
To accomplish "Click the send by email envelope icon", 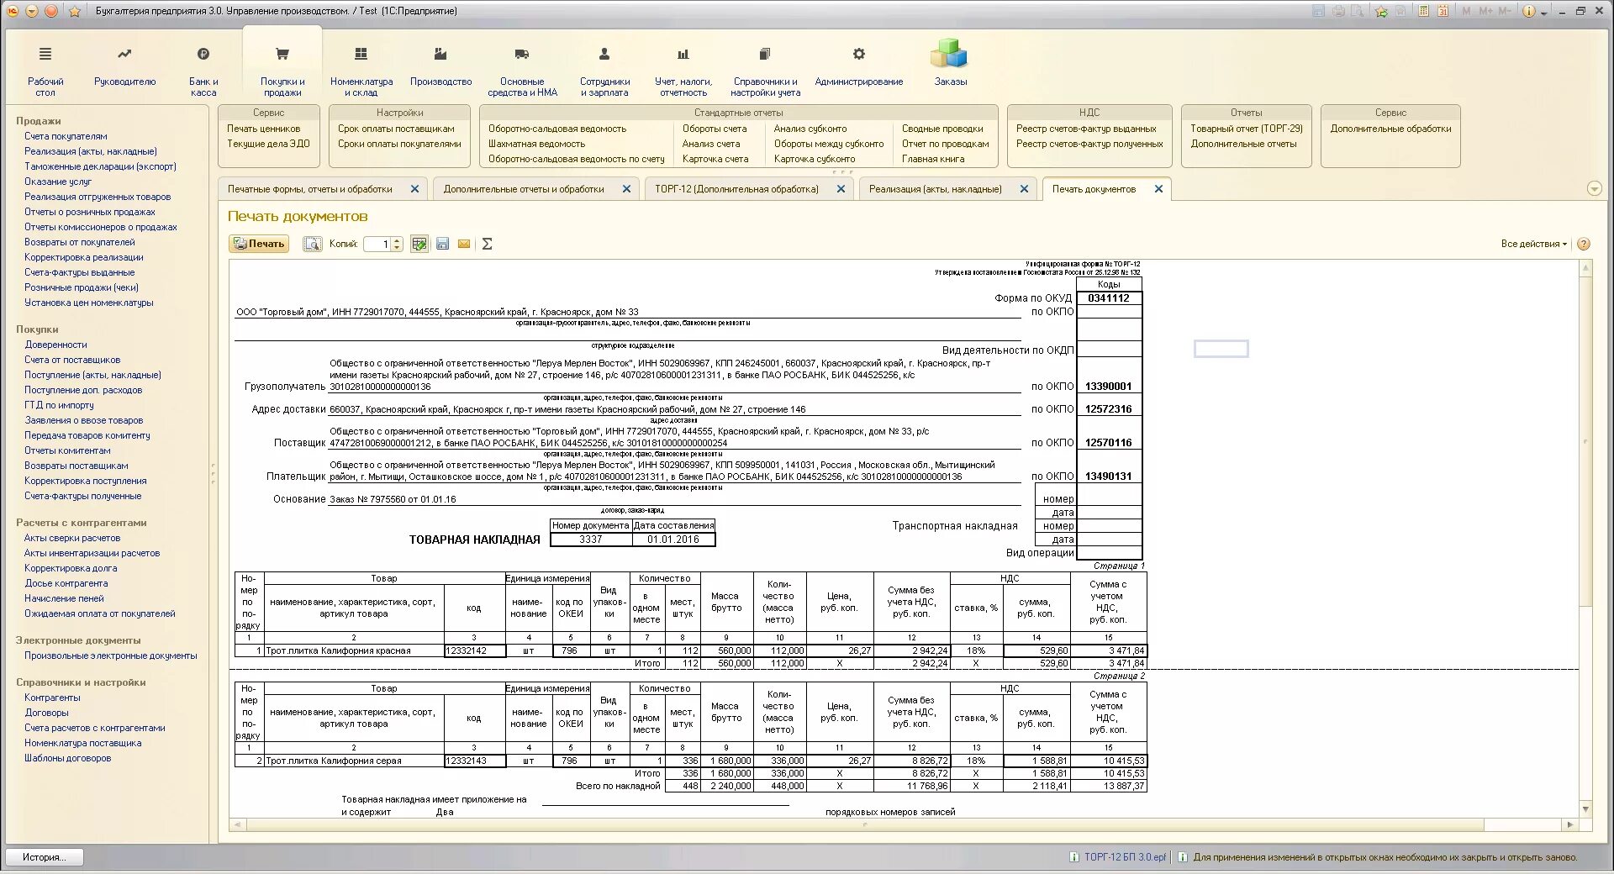I will [x=464, y=244].
